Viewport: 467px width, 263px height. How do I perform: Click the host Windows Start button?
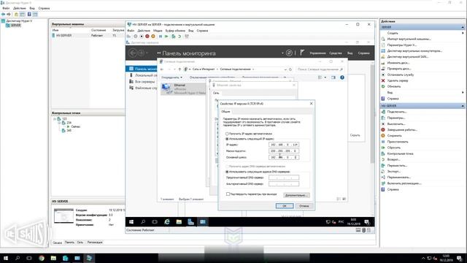tap(6, 258)
